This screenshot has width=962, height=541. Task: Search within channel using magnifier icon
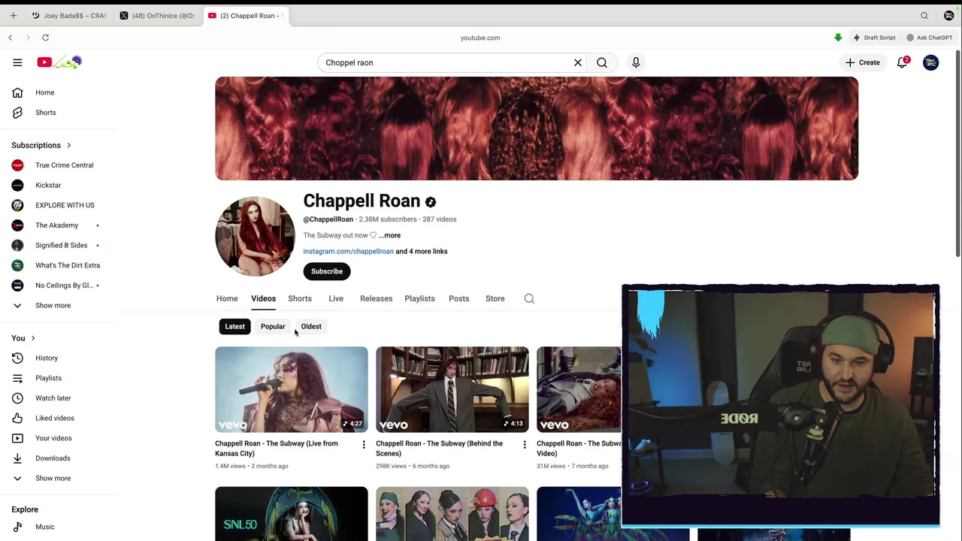point(529,298)
